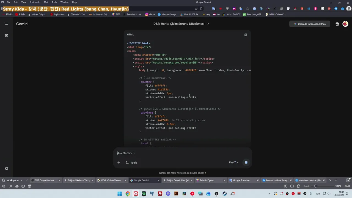Screen dimensions: 352x198
Task: Open Adobe Illustrator from taskbar
Action: (x=176, y=194)
